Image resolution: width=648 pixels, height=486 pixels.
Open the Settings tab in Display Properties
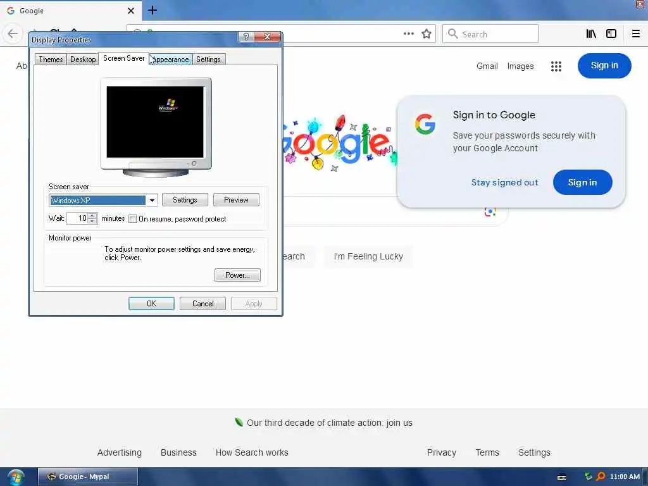(208, 59)
